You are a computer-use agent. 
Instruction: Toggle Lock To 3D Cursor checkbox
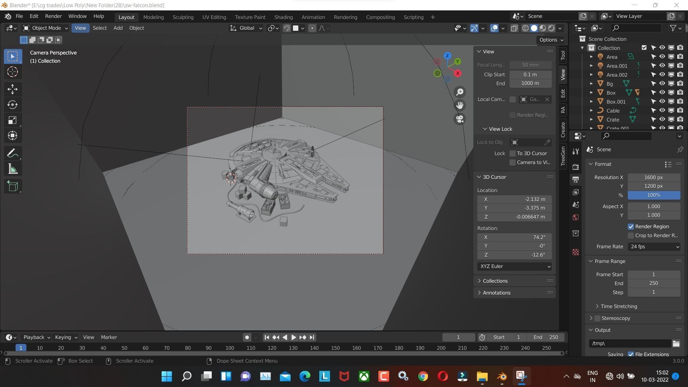pos(512,153)
